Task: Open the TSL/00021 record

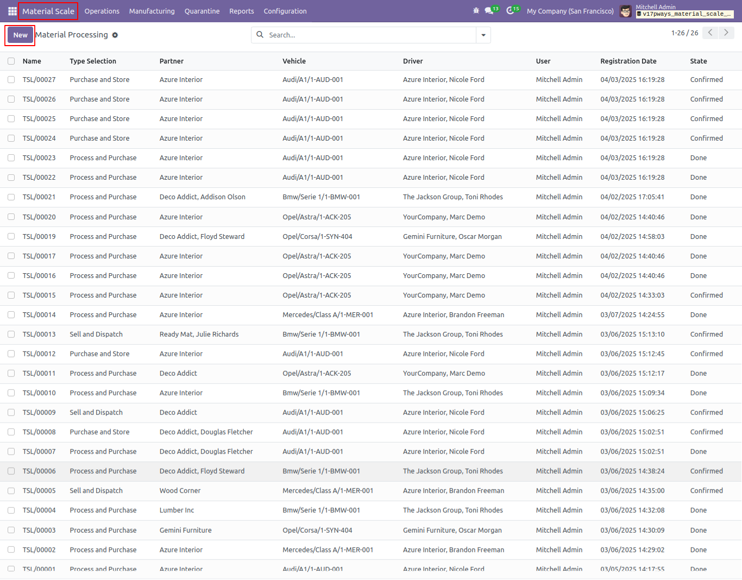Action: point(39,197)
